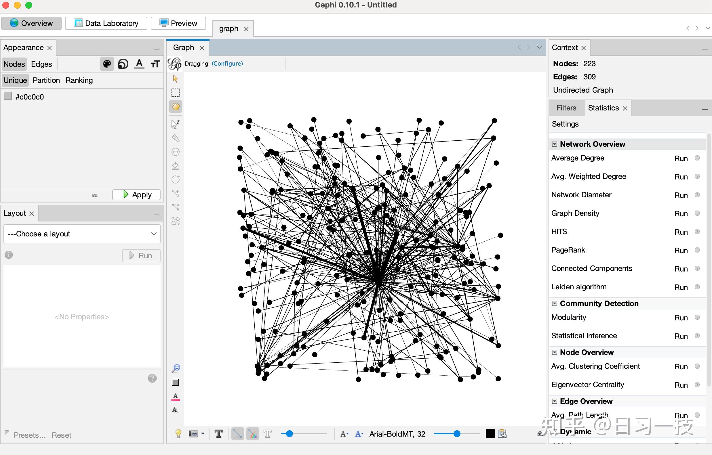Click the lightbulb background color icon
This screenshot has width=712, height=455.
point(178,434)
